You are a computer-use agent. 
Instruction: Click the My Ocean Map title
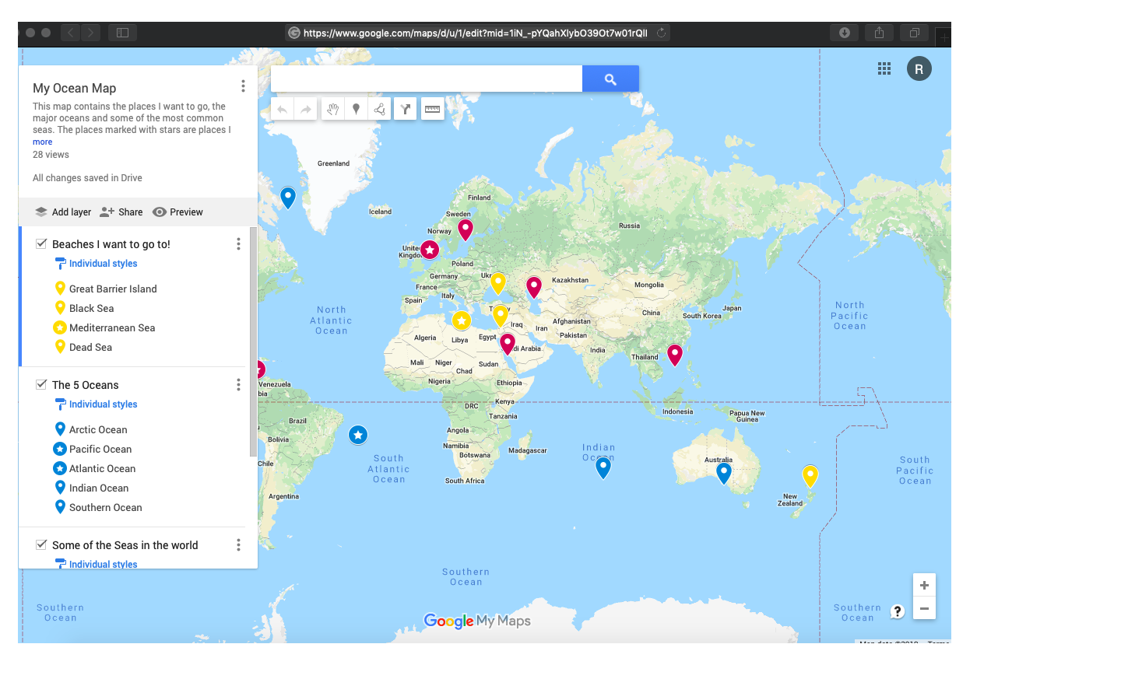click(75, 88)
